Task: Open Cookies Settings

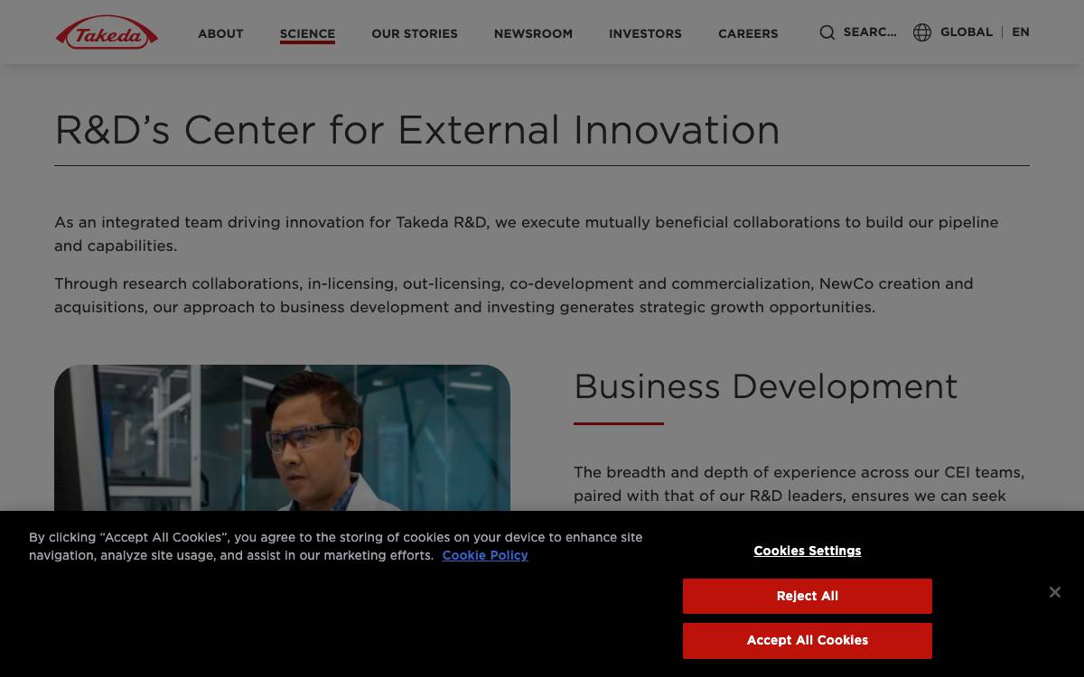Action: coord(808,551)
